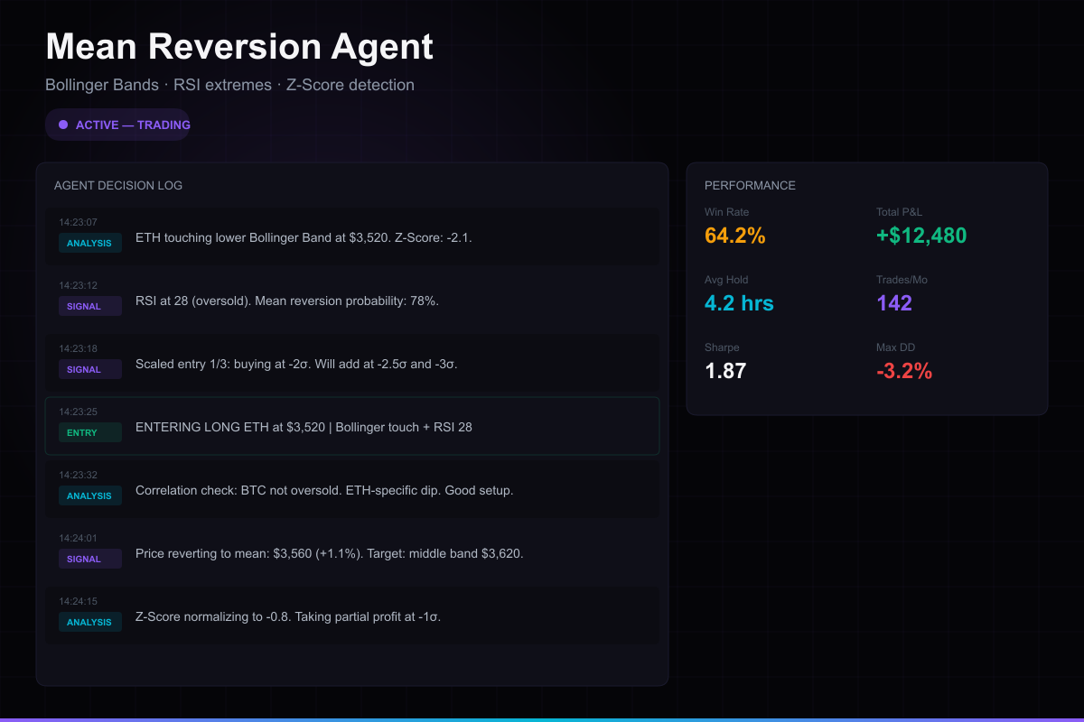This screenshot has height=722, width=1084.
Task: Click the purple status dot icon
Action: point(63,125)
